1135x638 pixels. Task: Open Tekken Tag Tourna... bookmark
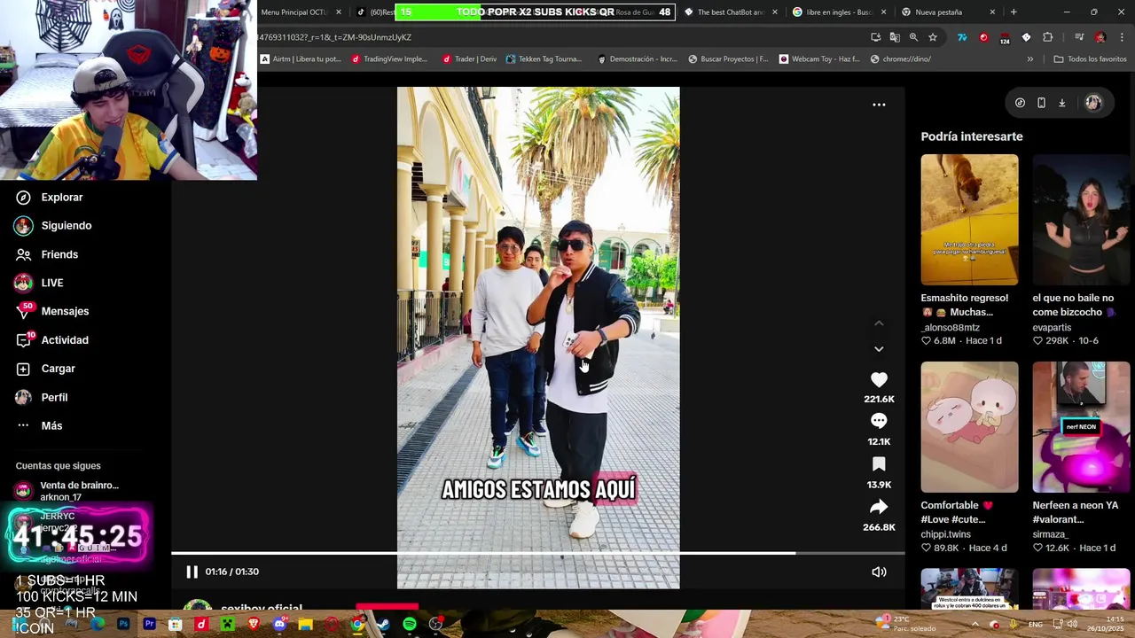[544, 59]
